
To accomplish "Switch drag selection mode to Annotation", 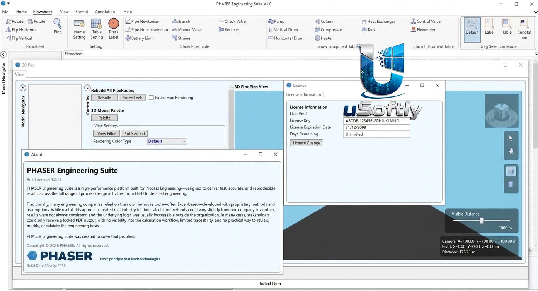I will [524, 29].
